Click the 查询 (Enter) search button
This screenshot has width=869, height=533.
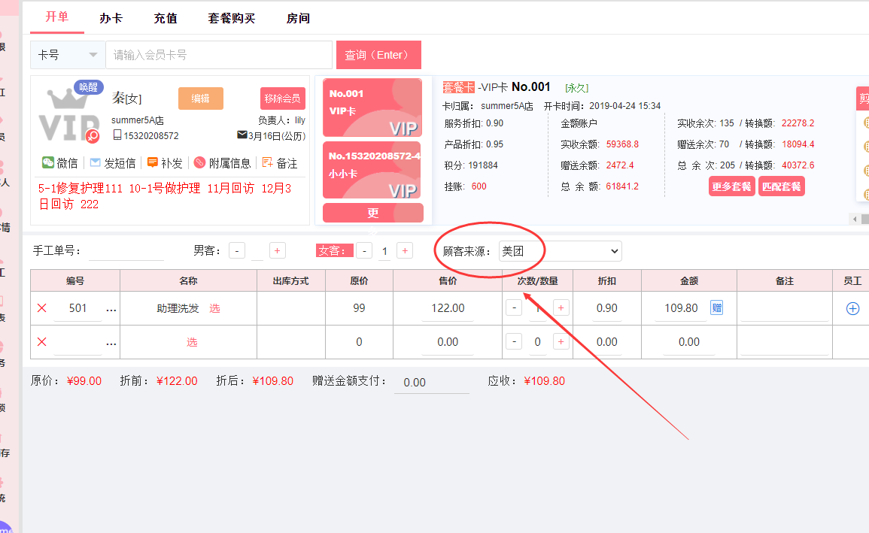click(x=378, y=55)
